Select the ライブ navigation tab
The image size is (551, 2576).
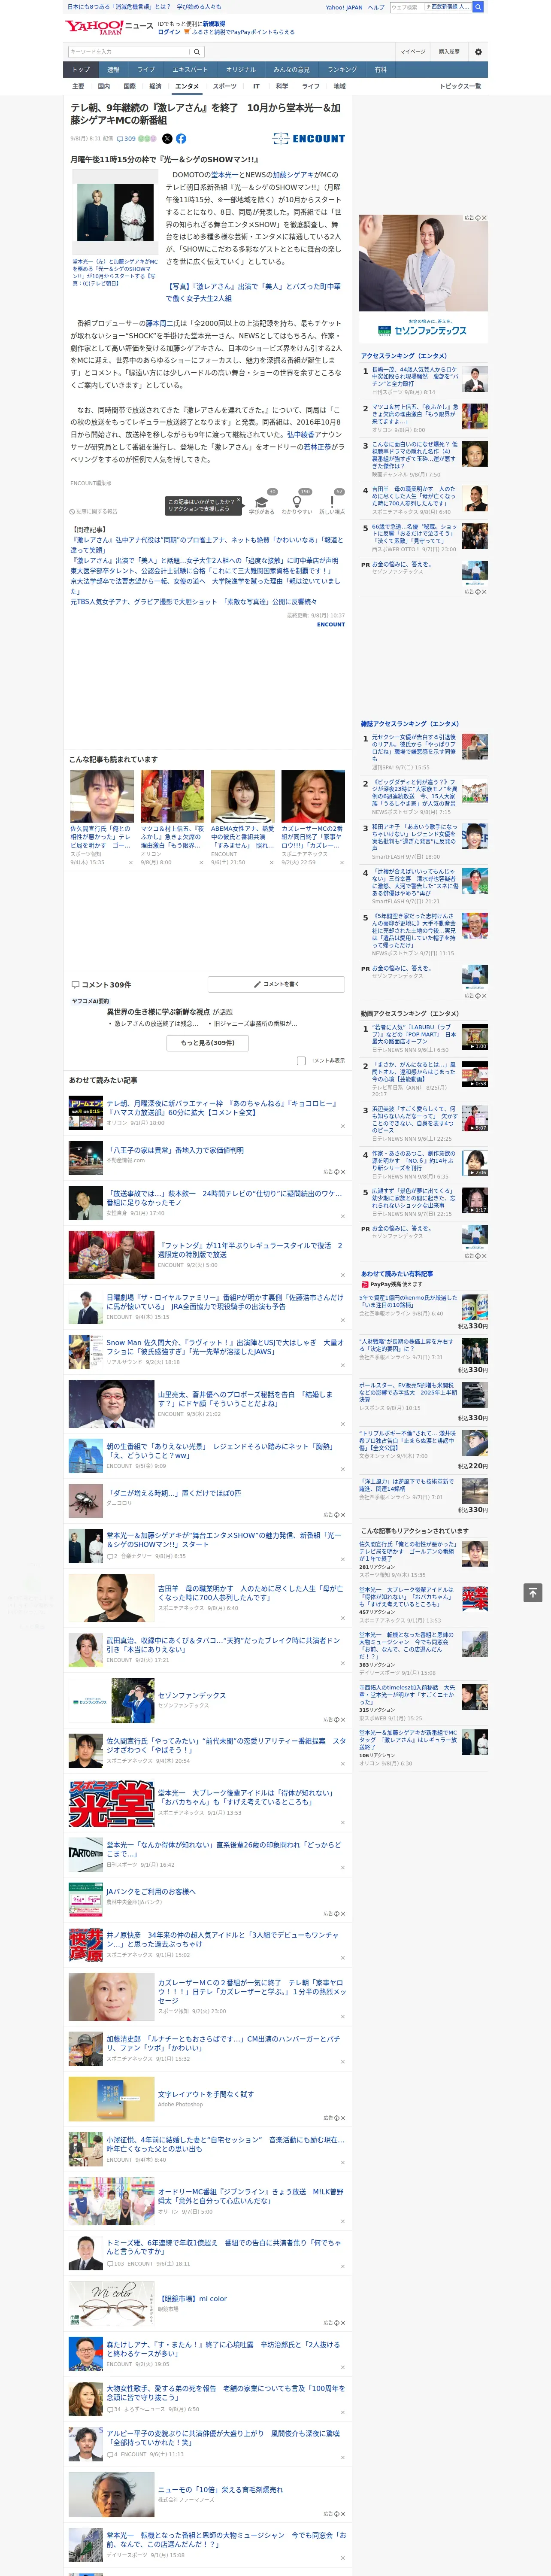146,69
